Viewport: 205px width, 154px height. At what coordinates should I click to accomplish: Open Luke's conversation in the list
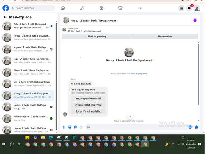point(27,61)
